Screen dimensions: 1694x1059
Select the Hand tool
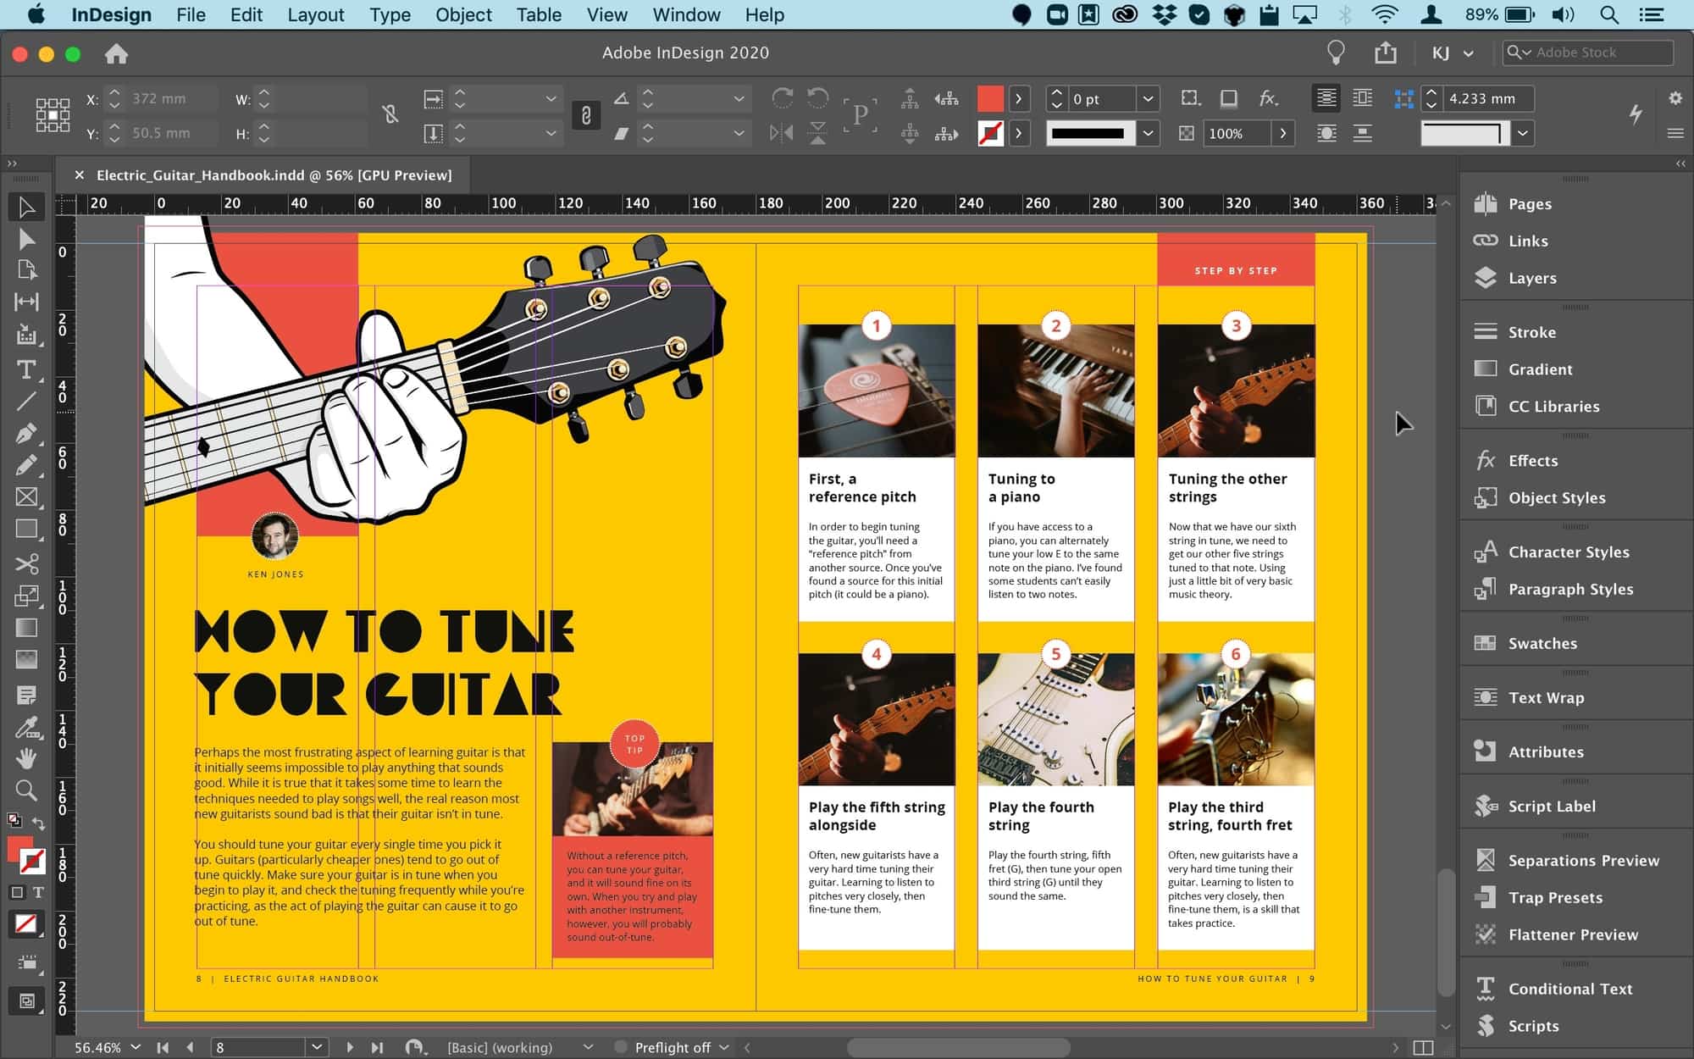26,757
